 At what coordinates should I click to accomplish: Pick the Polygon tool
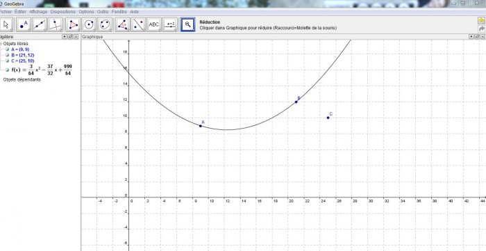click(x=73, y=24)
